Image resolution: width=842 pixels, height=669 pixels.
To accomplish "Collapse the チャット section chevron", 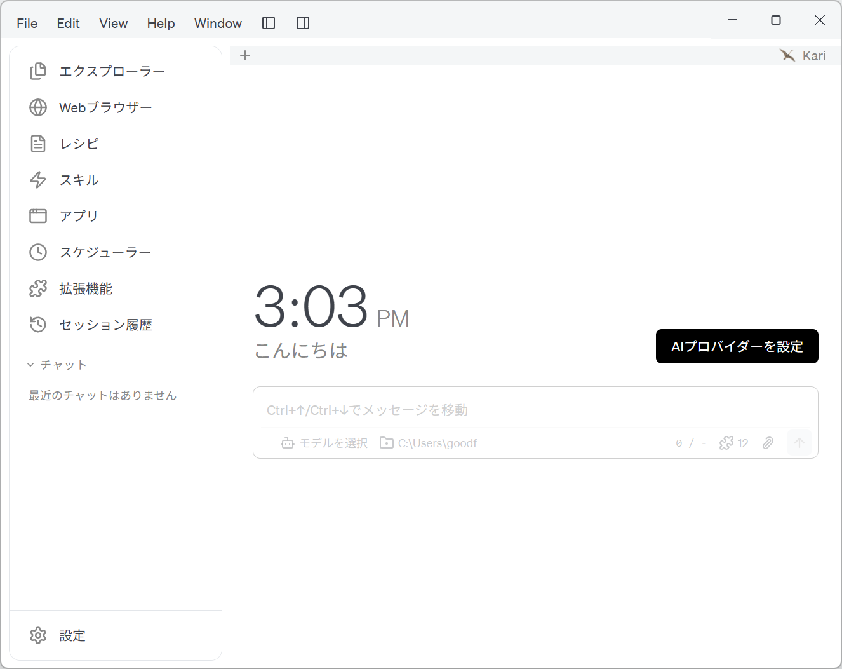I will click(30, 365).
